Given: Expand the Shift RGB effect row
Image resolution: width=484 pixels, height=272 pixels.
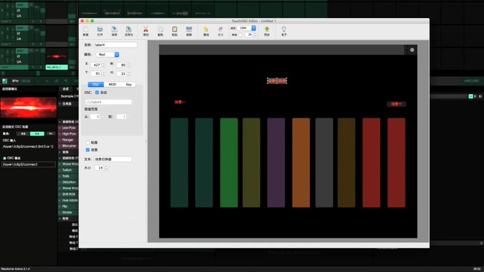Looking at the screenshot, I should pyautogui.click(x=60, y=194).
